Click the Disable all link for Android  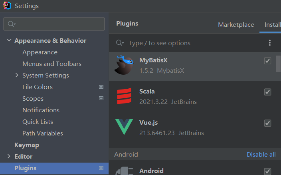[261, 154]
